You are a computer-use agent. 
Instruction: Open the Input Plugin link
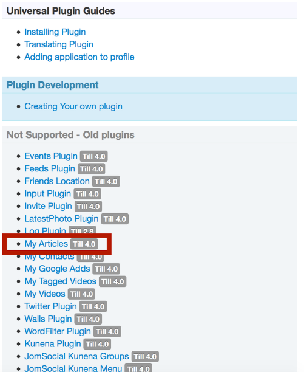click(47, 194)
